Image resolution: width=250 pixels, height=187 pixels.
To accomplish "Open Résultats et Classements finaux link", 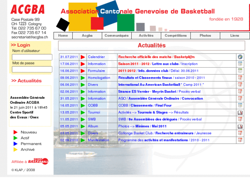I will coord(162,78).
